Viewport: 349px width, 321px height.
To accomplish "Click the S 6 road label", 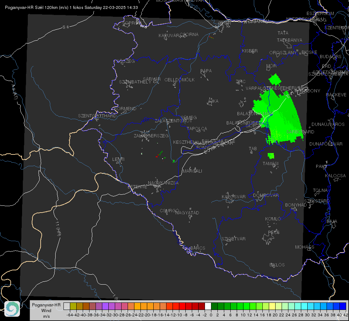I will (66, 27).
